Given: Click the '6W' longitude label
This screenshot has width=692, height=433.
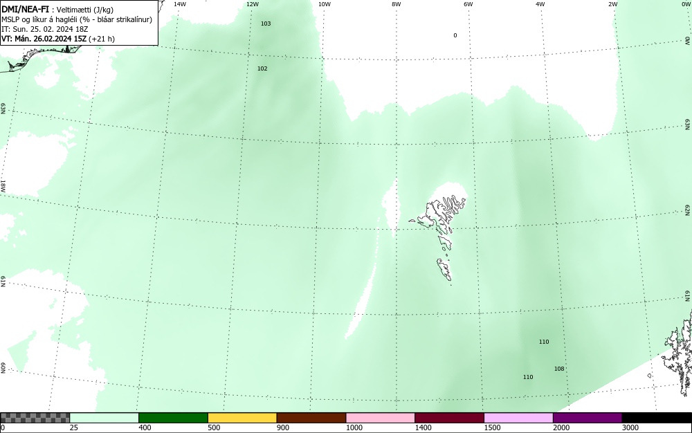Looking at the screenshot, I should click(468, 4).
